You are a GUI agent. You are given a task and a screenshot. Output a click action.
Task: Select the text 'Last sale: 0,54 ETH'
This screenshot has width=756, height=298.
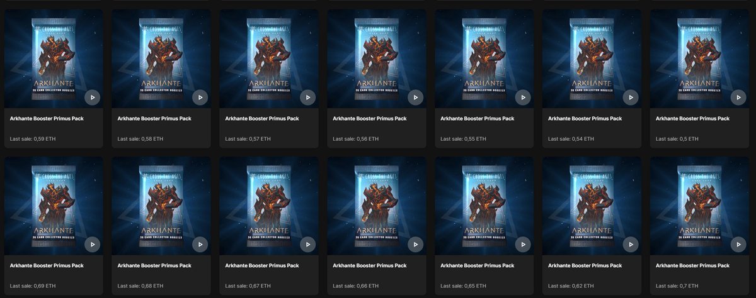571,138
